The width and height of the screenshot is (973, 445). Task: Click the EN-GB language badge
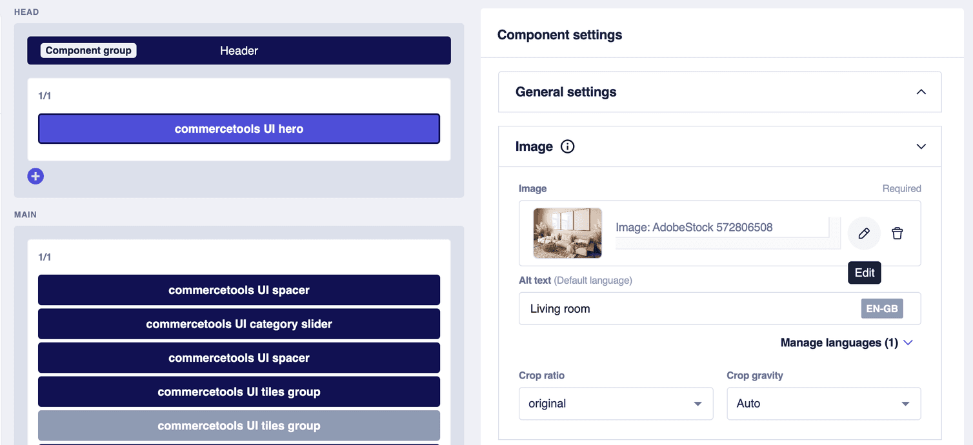coord(882,308)
